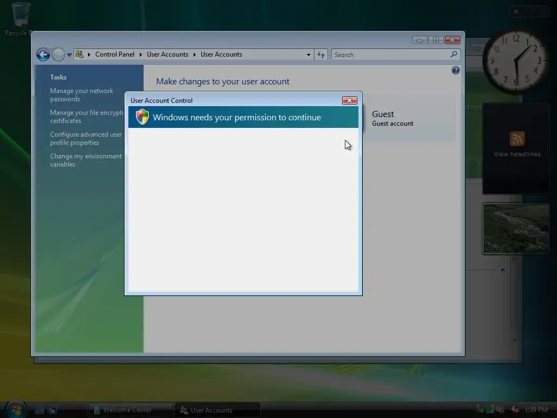Image resolution: width=557 pixels, height=418 pixels.
Task: Select Control Panel in the breadcrumb
Action: click(x=115, y=54)
